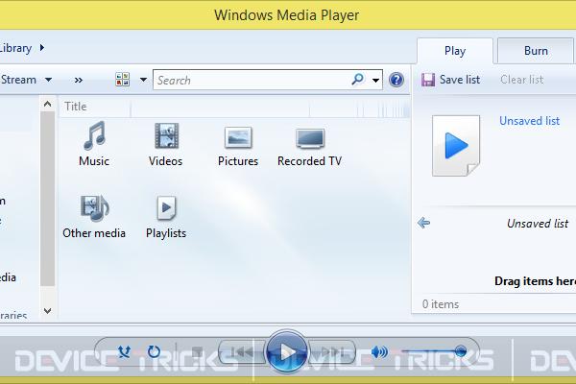Click the back arrow in list pane
The height and width of the screenshot is (384, 576).
pyautogui.click(x=424, y=223)
